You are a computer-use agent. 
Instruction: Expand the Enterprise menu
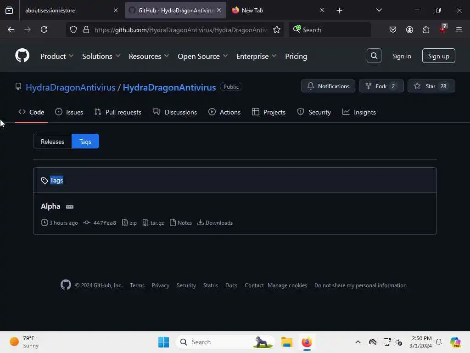coord(256,56)
